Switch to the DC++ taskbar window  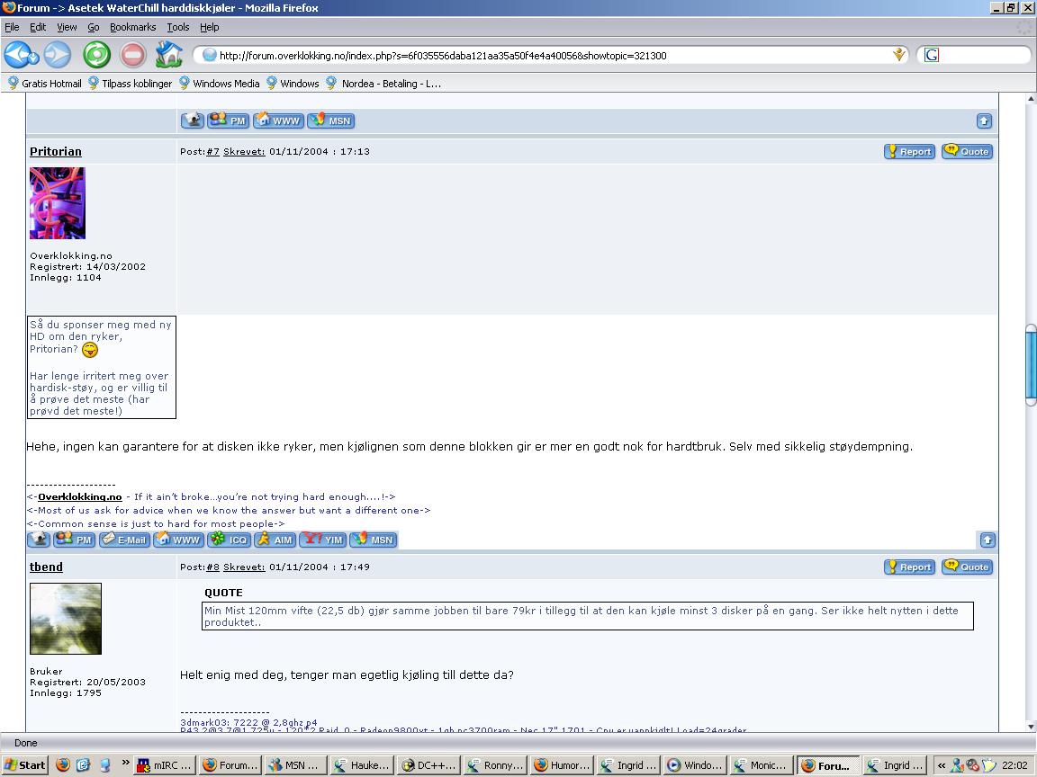point(428,765)
